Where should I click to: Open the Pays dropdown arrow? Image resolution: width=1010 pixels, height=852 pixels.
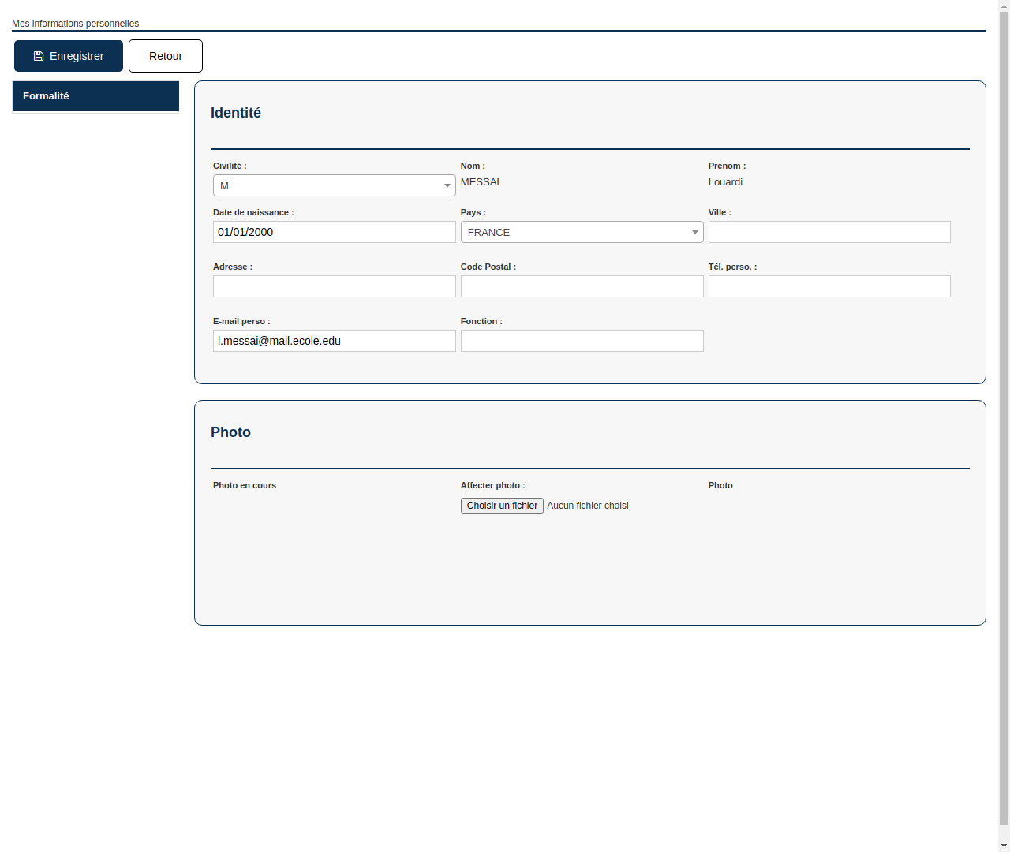(694, 232)
